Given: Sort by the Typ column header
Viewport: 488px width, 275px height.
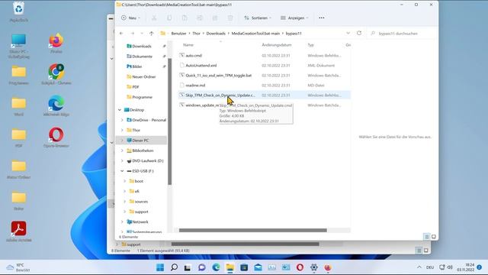Looking at the screenshot, I should click(x=310, y=45).
